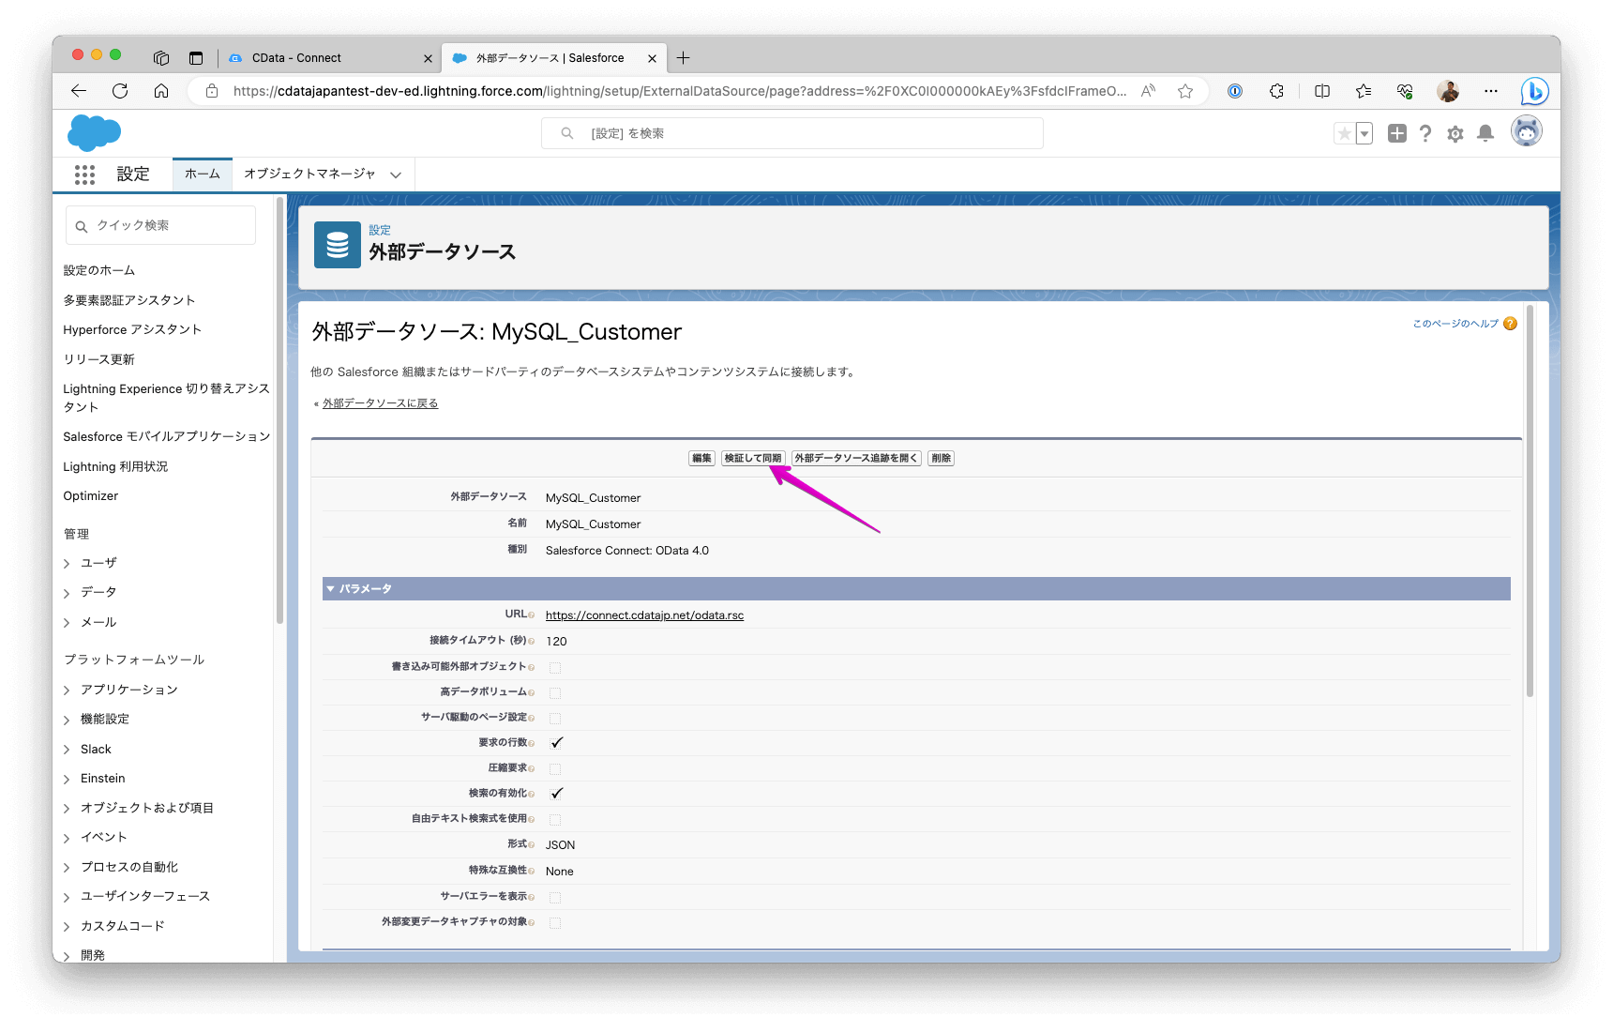Screen dimensions: 1613x1032
Task: Open a new browser tab
Action: (684, 58)
